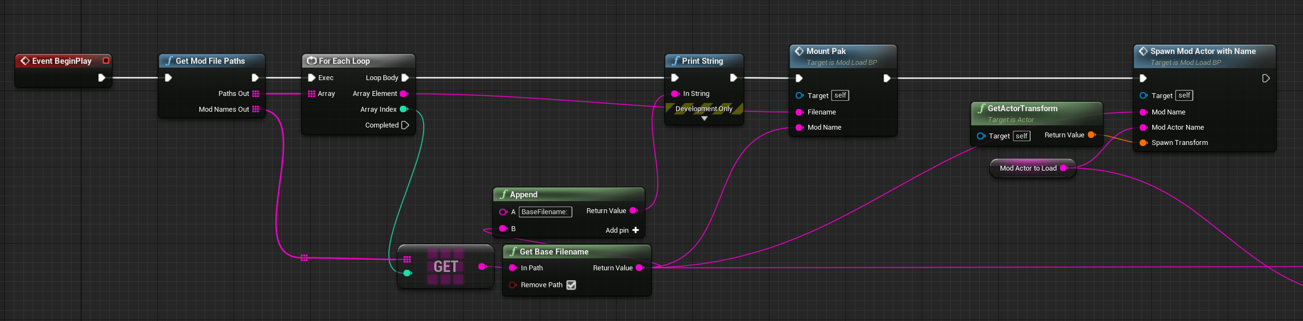Image resolution: width=1303 pixels, height=321 pixels.
Task: Click the For Each Loop Array input pin
Action: pos(311,94)
